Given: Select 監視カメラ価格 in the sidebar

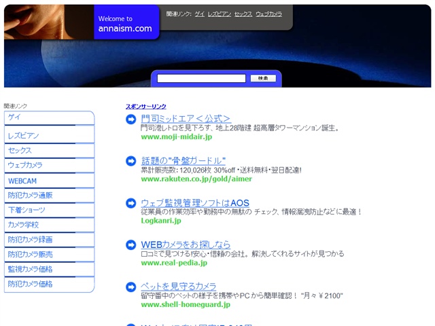Looking at the screenshot, I should tap(50, 269).
